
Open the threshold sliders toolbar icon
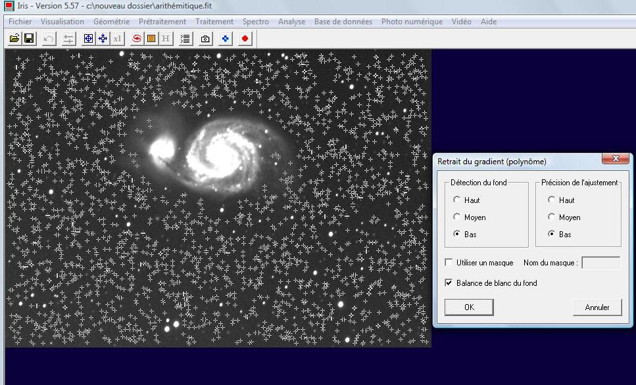point(69,39)
